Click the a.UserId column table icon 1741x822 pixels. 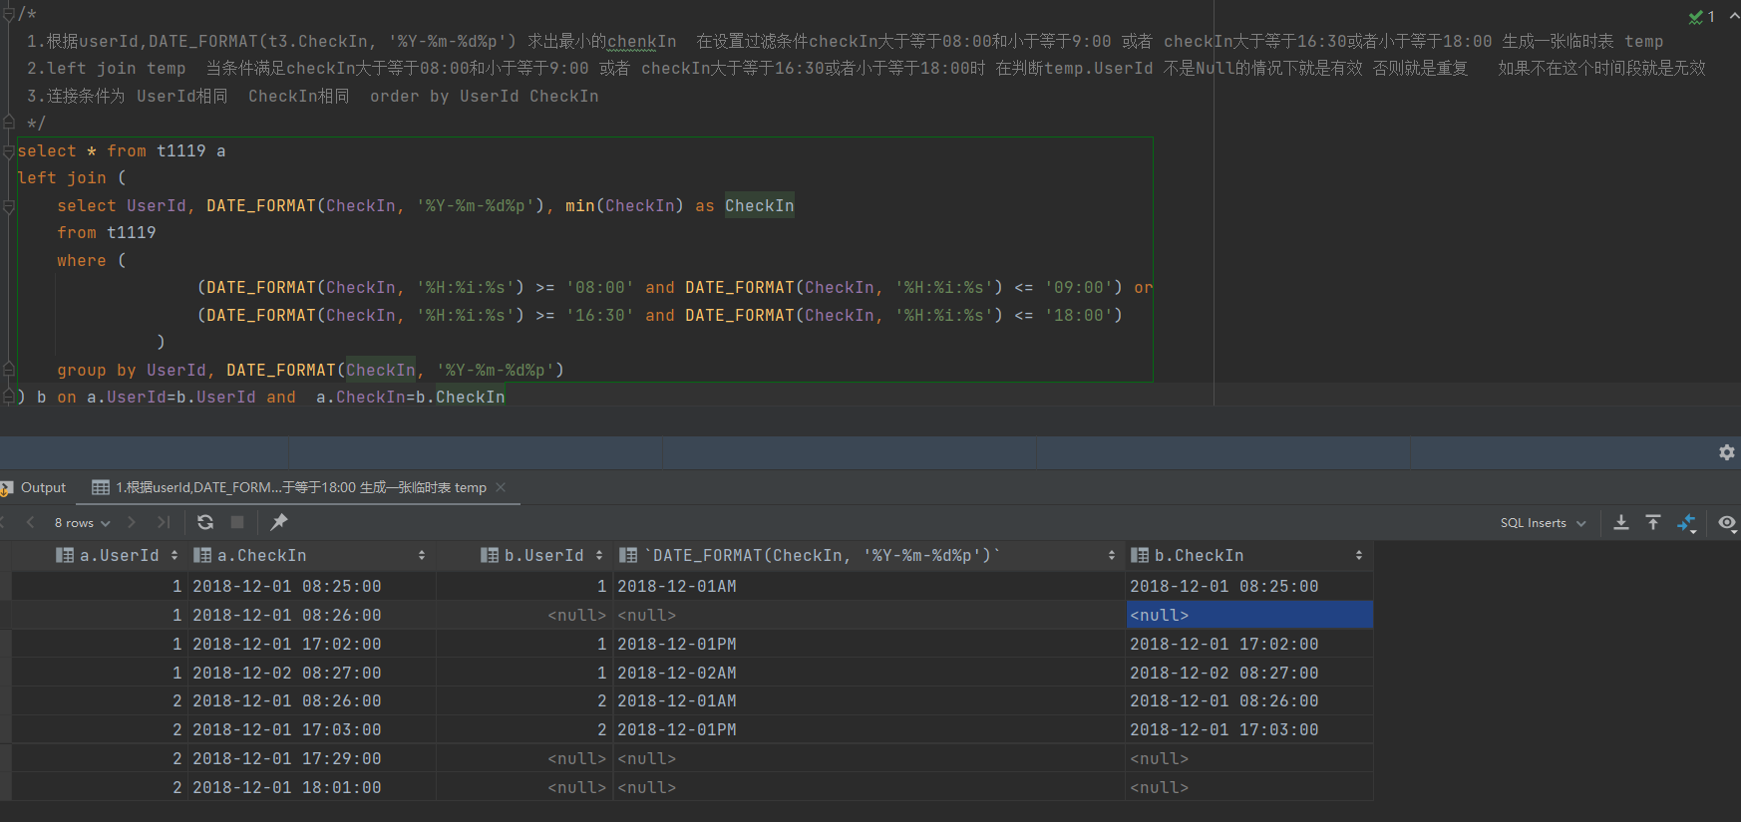65,555
